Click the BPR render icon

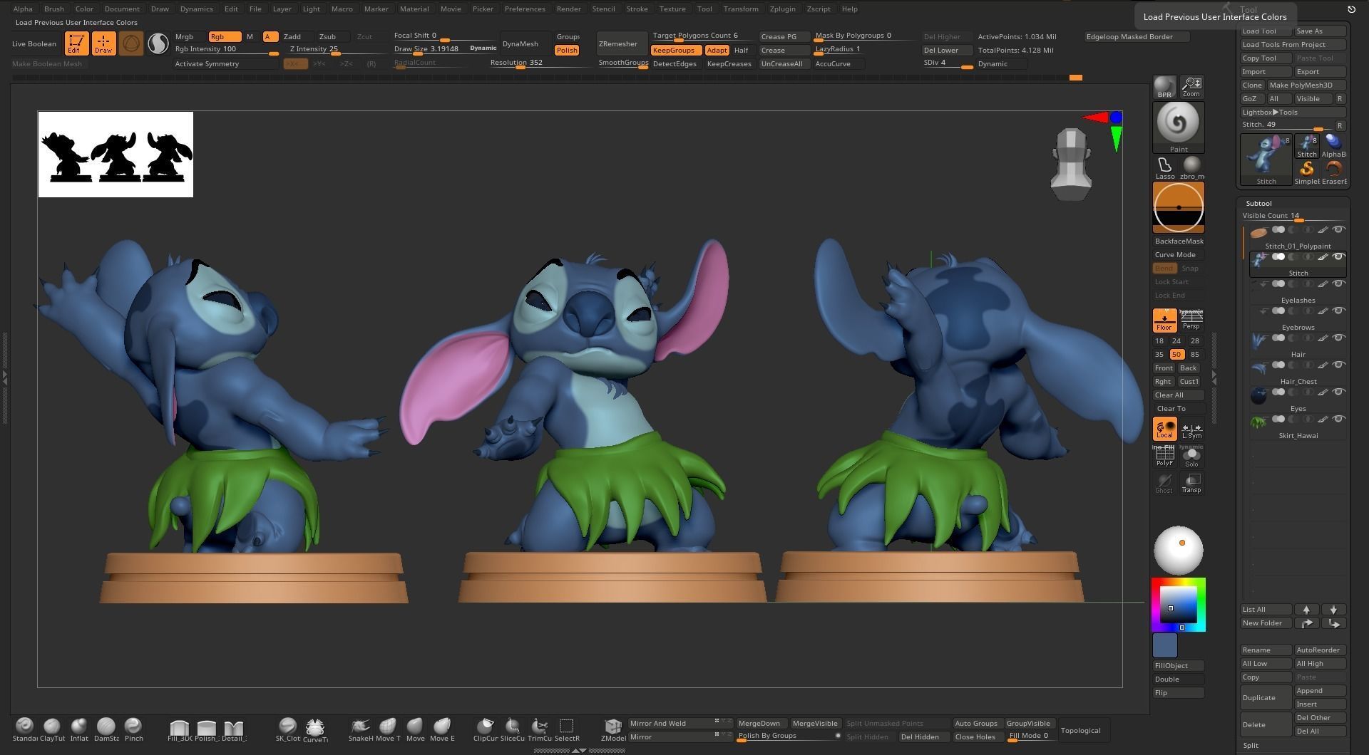[x=1164, y=87]
